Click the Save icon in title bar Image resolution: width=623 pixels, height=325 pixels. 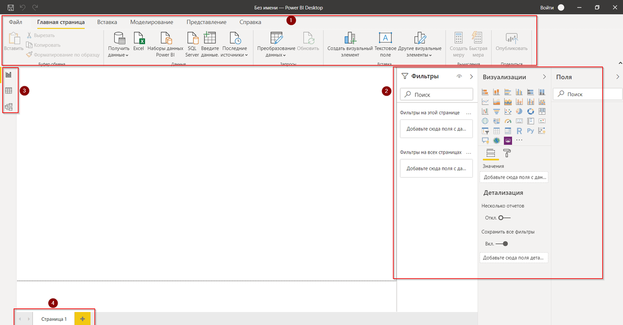click(x=10, y=8)
